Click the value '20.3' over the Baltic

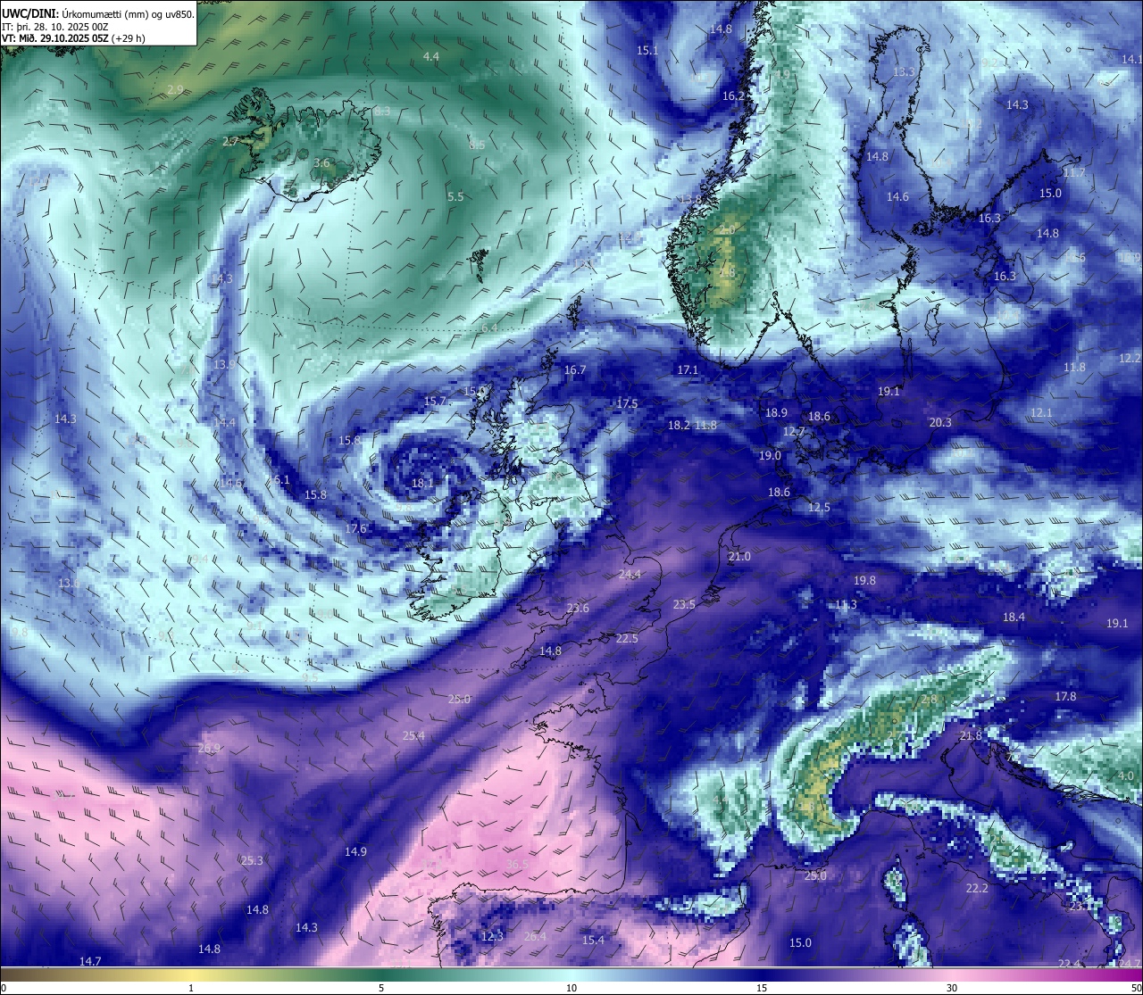[940, 422]
